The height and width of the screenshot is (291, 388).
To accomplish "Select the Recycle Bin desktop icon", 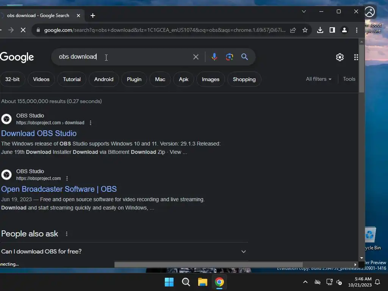I will (372, 239).
